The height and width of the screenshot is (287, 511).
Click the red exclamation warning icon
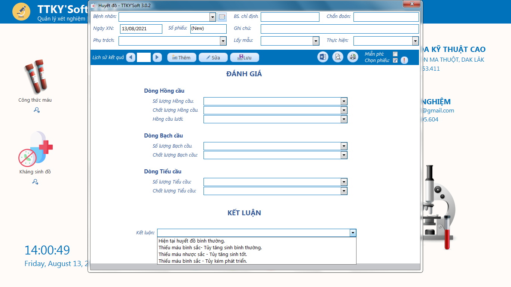pos(404,60)
